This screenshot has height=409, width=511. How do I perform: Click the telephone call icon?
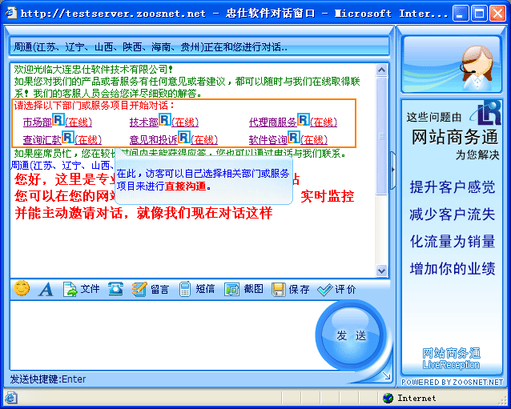point(116,289)
